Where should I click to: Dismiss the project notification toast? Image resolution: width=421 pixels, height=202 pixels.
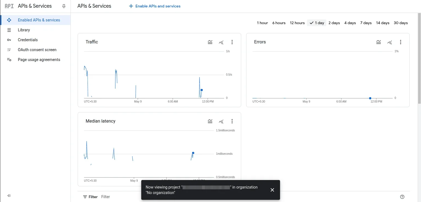(x=272, y=190)
